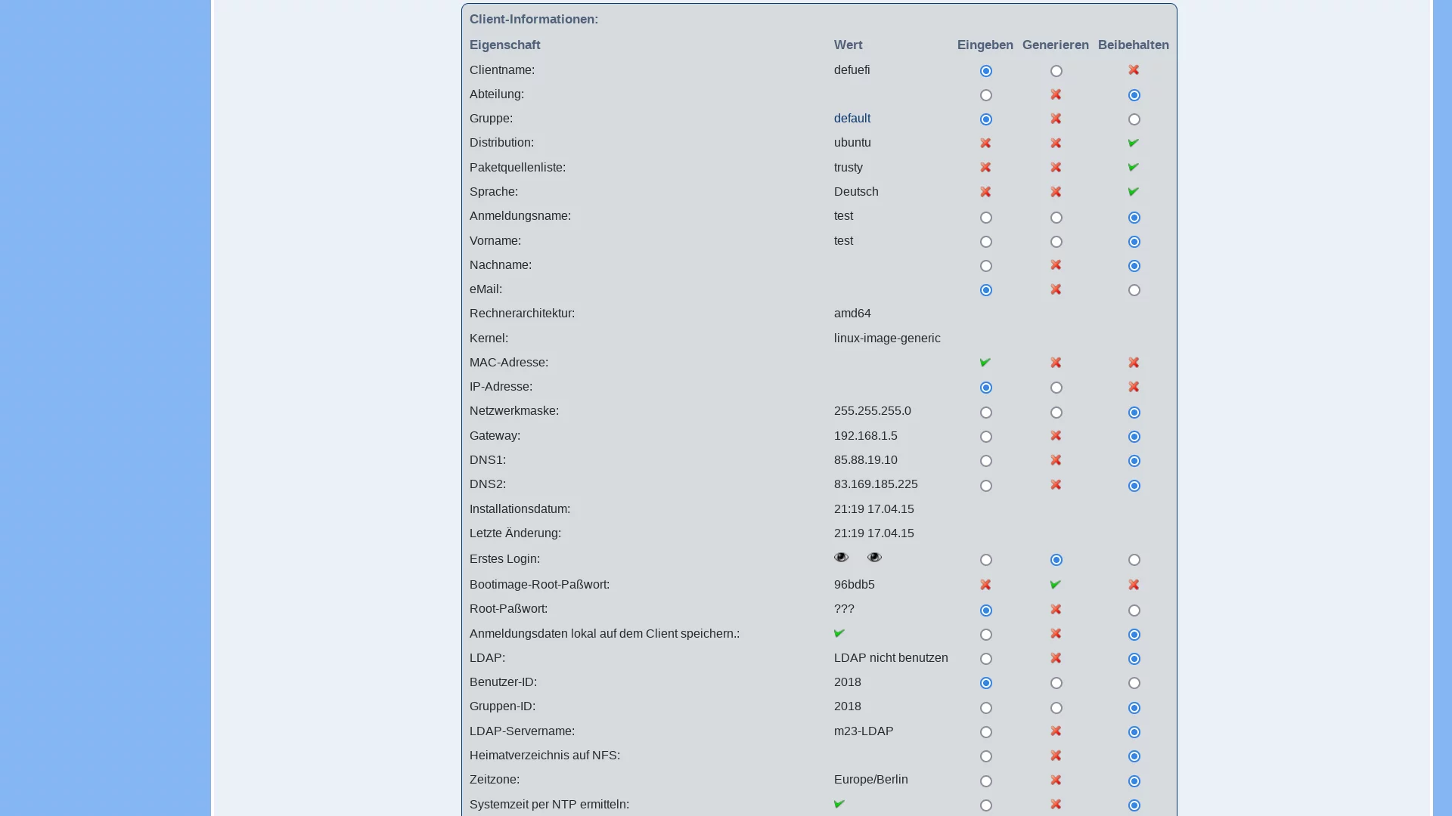Click the clientname value 'defuefi'
Viewport: 1452px width, 816px height.
pos(852,70)
